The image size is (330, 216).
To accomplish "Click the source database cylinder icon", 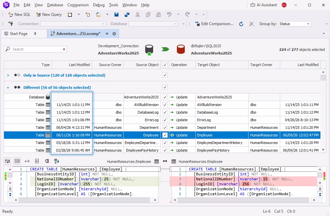I will pos(149,50).
